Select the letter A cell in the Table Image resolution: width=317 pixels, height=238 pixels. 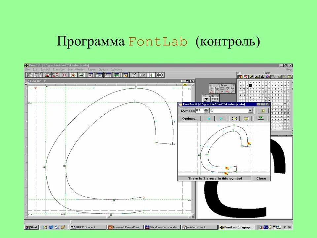pos(244,86)
